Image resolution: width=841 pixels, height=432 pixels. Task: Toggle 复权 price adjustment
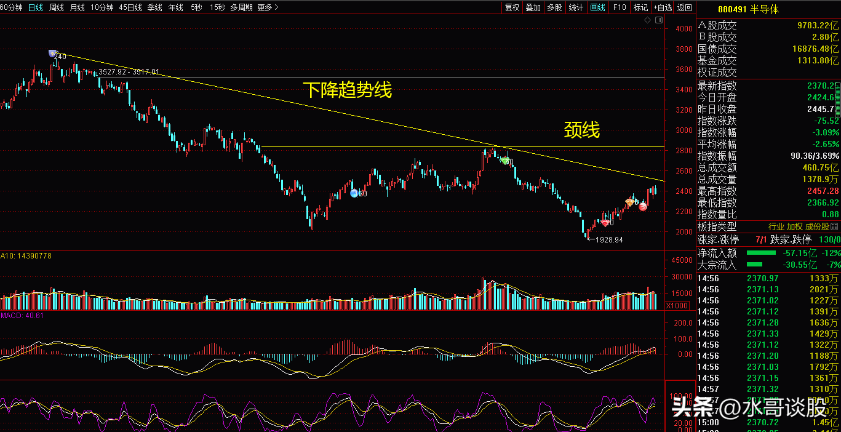[x=512, y=7]
